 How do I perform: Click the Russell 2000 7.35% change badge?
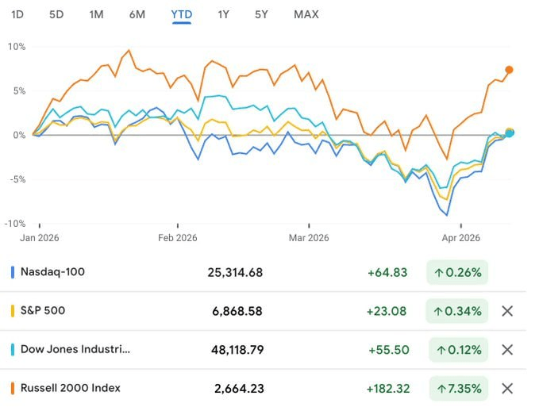[457, 389]
